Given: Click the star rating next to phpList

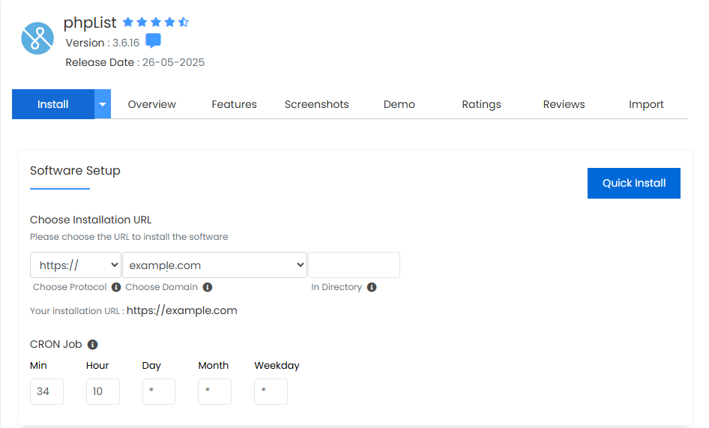Looking at the screenshot, I should click(x=156, y=22).
